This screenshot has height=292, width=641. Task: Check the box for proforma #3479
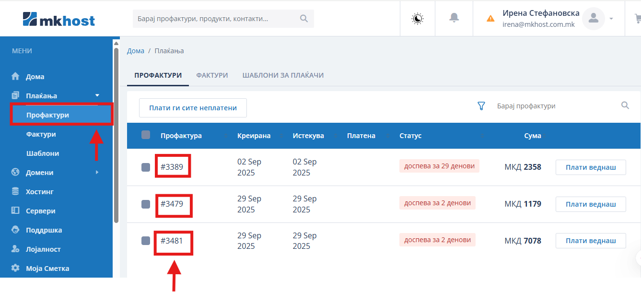pyautogui.click(x=146, y=204)
